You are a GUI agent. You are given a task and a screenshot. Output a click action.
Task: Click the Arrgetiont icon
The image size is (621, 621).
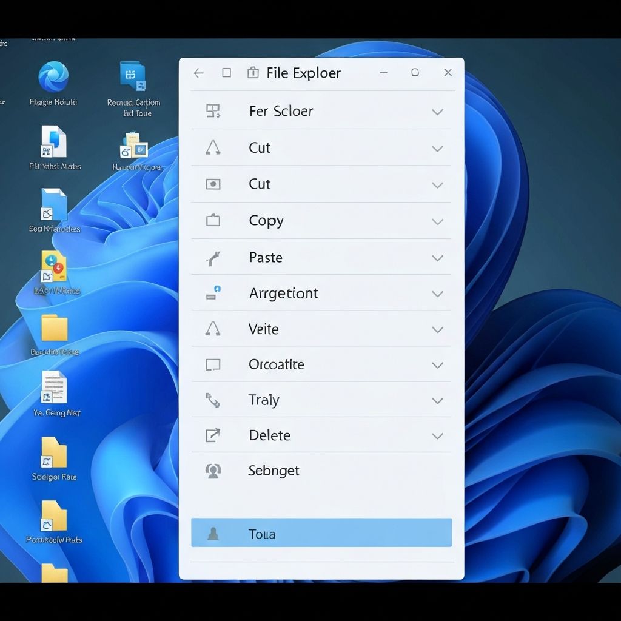tap(213, 294)
